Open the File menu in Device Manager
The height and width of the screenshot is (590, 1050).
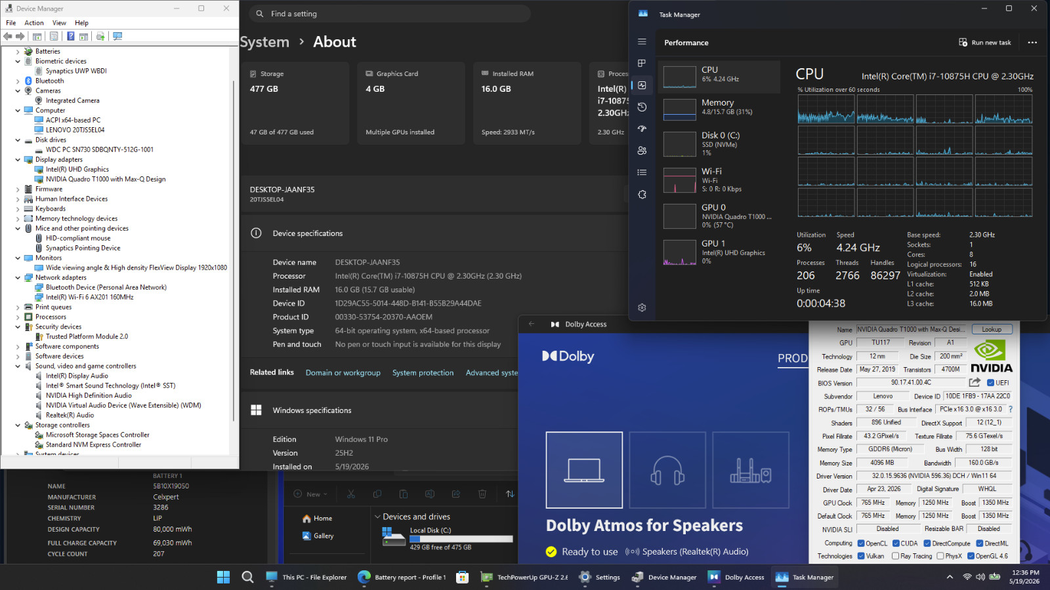[x=11, y=23]
